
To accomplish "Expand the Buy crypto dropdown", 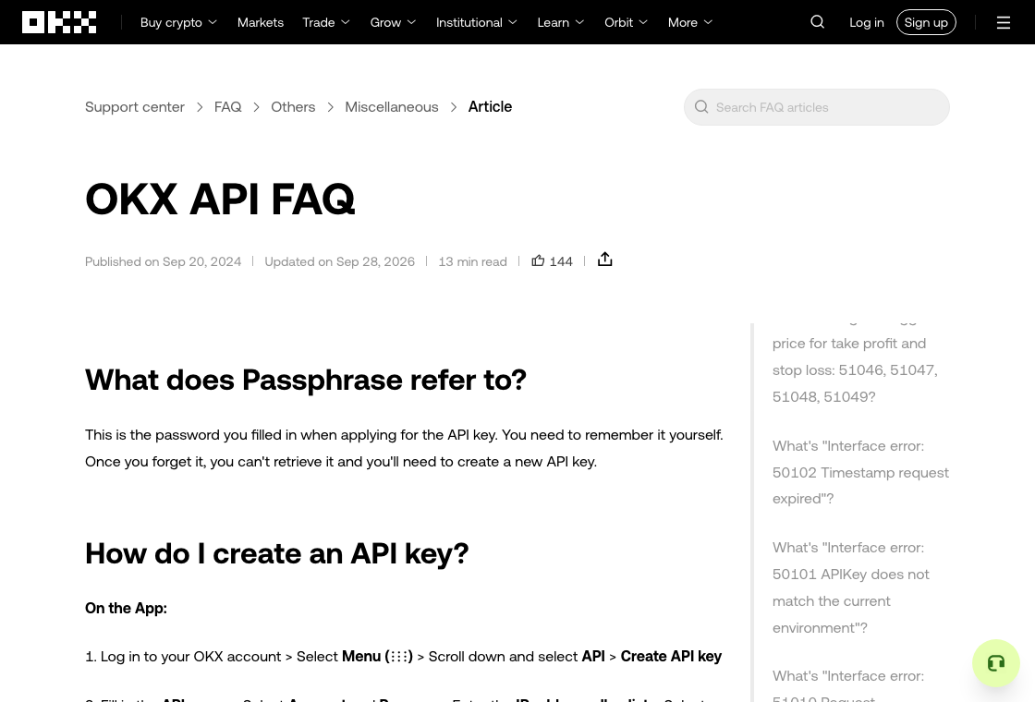I will coord(178,22).
